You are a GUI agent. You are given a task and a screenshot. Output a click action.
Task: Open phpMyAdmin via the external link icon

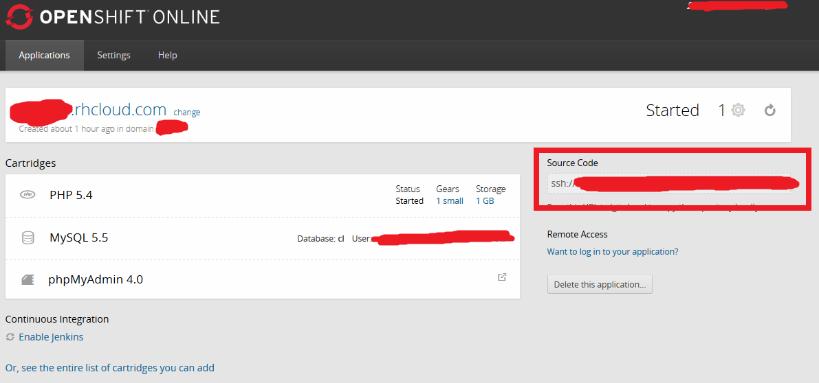click(502, 277)
